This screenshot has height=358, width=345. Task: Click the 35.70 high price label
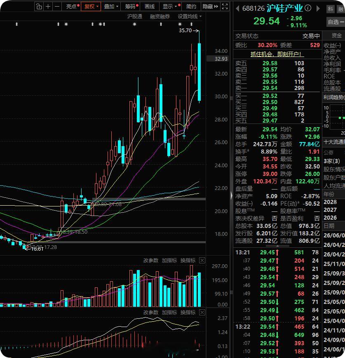[185, 31]
